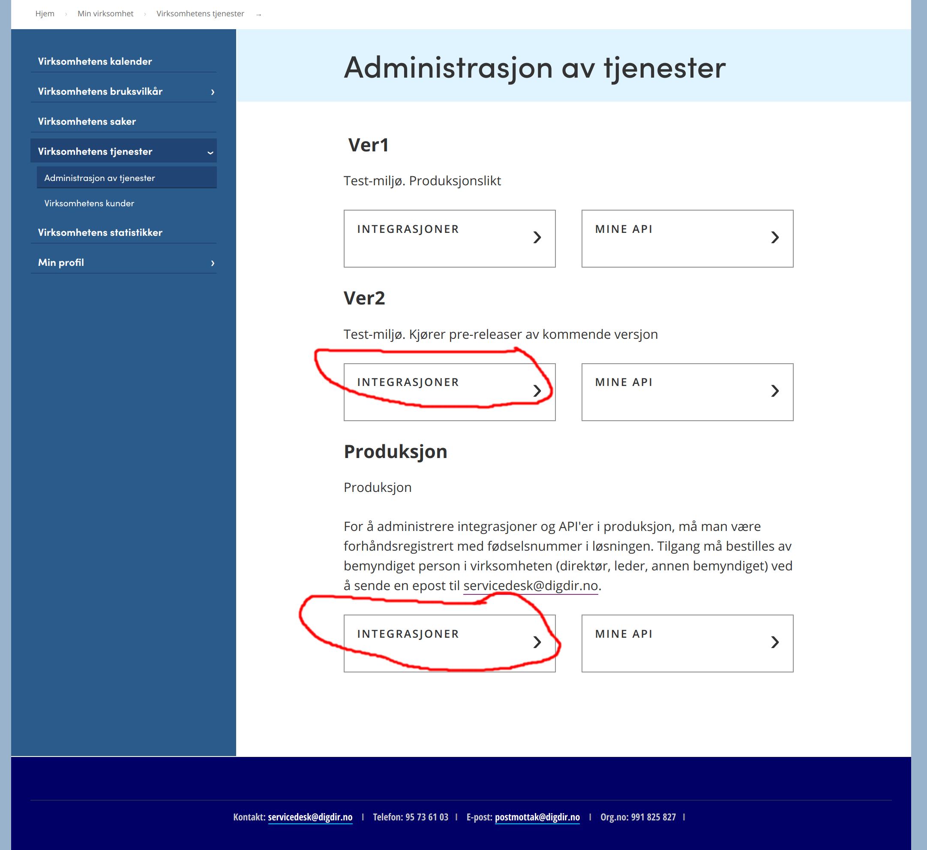Click servicedesk@digdir.no link in Produksjon text

[x=531, y=585]
